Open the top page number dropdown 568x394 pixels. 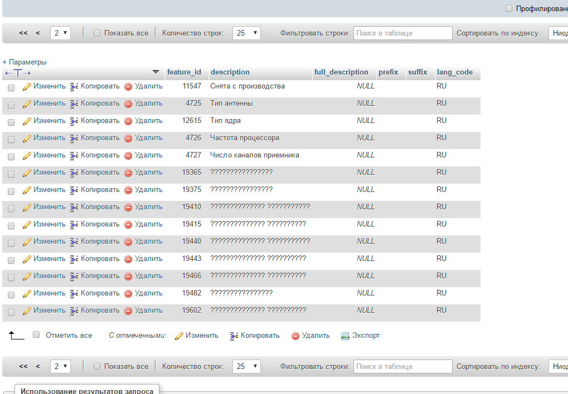coord(61,33)
